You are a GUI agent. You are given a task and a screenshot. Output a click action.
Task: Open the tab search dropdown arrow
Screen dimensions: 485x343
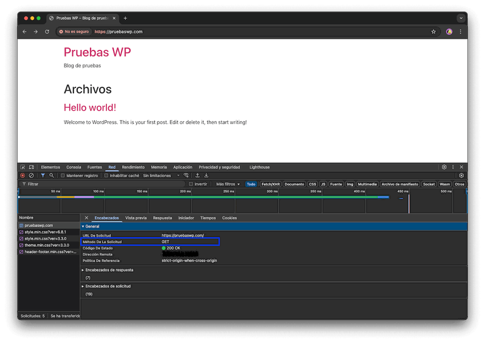point(461,18)
